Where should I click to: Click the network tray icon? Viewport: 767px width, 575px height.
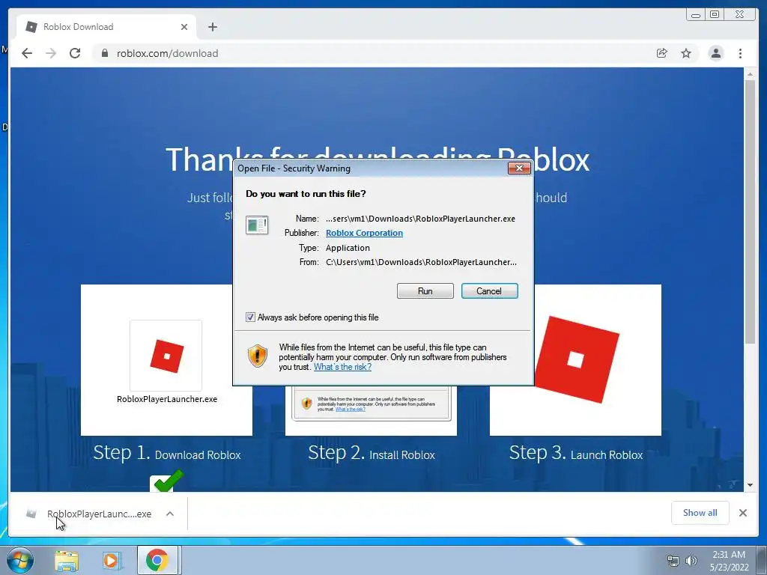tap(673, 561)
